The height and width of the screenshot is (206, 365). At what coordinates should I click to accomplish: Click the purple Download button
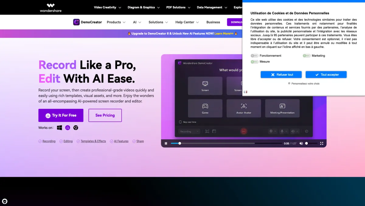coord(235,22)
